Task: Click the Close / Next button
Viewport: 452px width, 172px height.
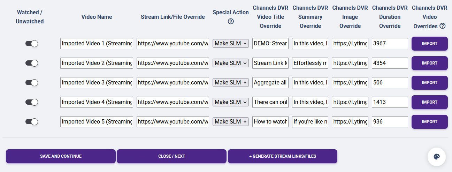Action: 171,156
